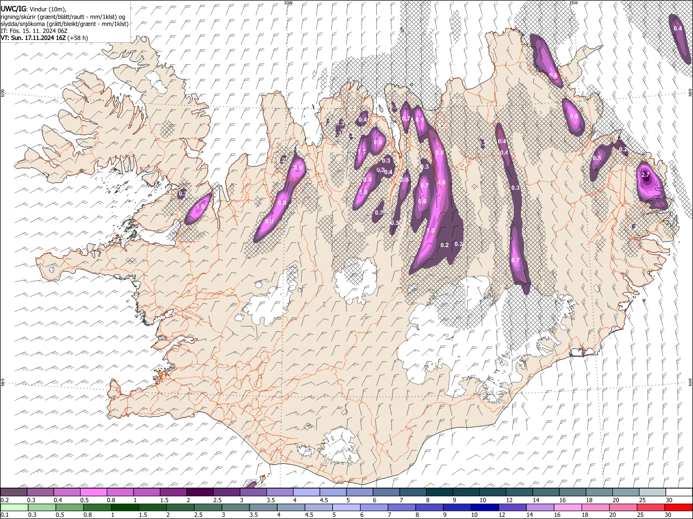
Task: Select the darkest green rain swatch labeled 1
Action: (125, 507)
